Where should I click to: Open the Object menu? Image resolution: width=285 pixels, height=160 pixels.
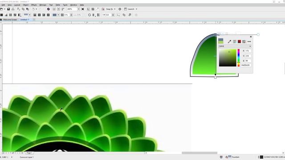(26, 5)
